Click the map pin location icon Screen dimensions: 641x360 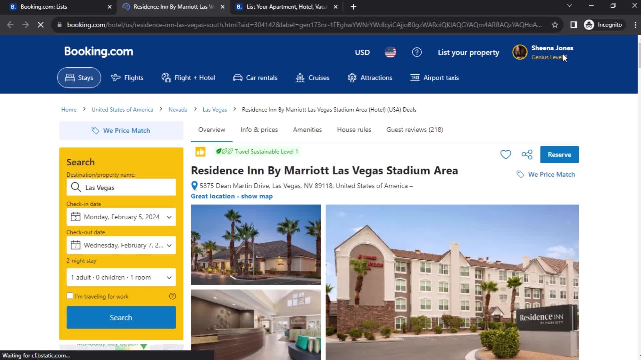194,186
